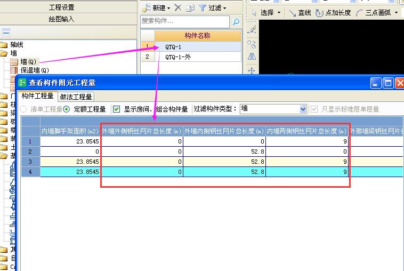Select the 点加长度 drawing tool
The height and width of the screenshot is (271, 404).
point(333,13)
